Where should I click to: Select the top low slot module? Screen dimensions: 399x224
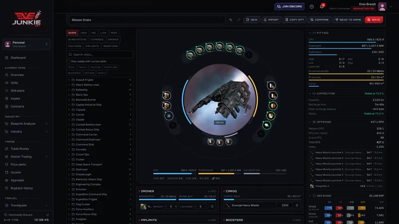(x=167, y=96)
